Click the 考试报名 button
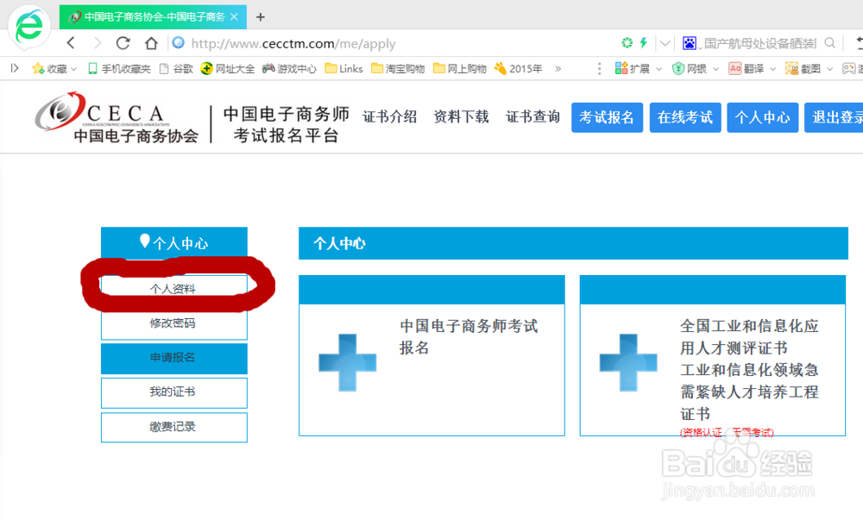This screenshot has width=863, height=520. [607, 117]
